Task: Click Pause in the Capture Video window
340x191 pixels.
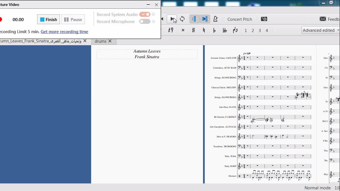Action: tap(73, 19)
